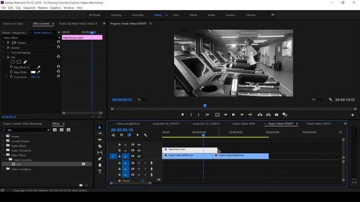The height and width of the screenshot is (202, 360).
Task: Step back one frame in Program monitor
Action: coord(226,114)
